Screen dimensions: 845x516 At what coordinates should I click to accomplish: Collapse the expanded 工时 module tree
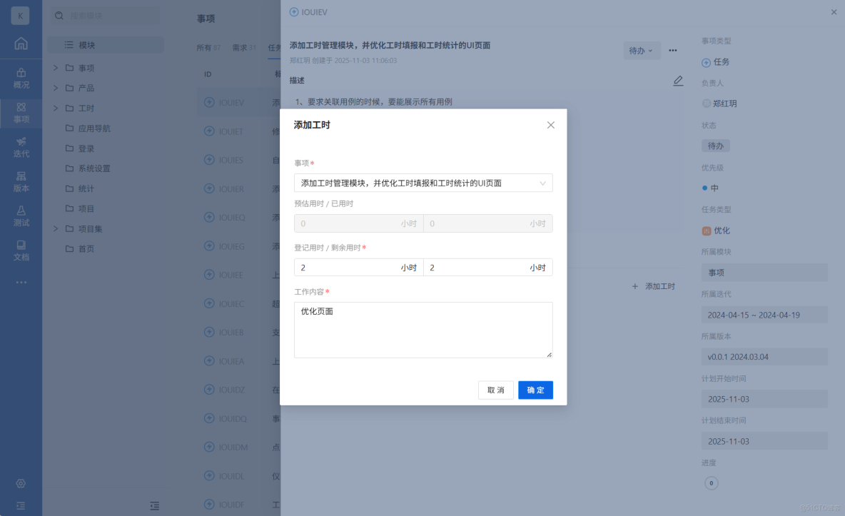click(x=56, y=108)
